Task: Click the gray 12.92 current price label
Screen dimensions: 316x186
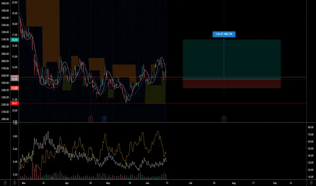Action: tap(15, 79)
